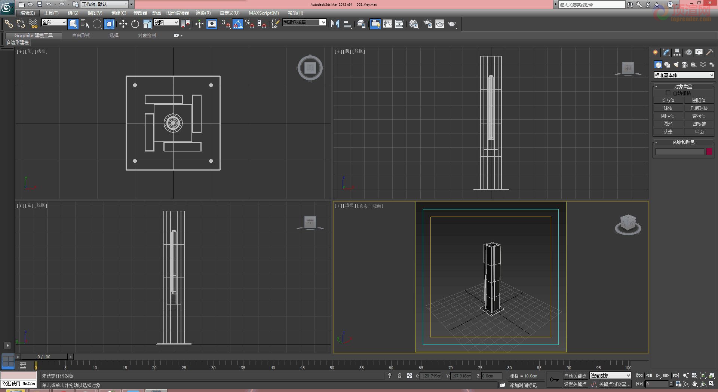This screenshot has width=718, height=392.
Task: Click the 0 / 100 time slider
Action: [44, 357]
